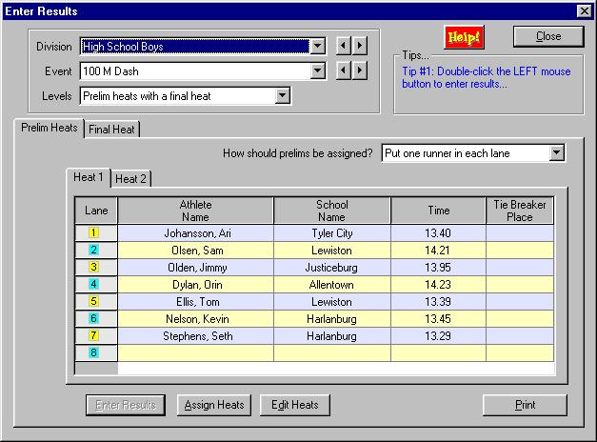Select lane 2 number badge
Screen dimensions: 597x442
(93, 250)
